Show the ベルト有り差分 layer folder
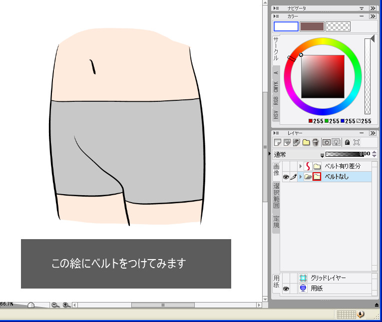The height and width of the screenshot is (322, 382). pyautogui.click(x=286, y=166)
